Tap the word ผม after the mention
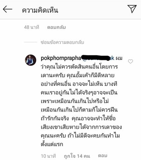The height and width of the screenshot is (160, 141). click(119, 58)
